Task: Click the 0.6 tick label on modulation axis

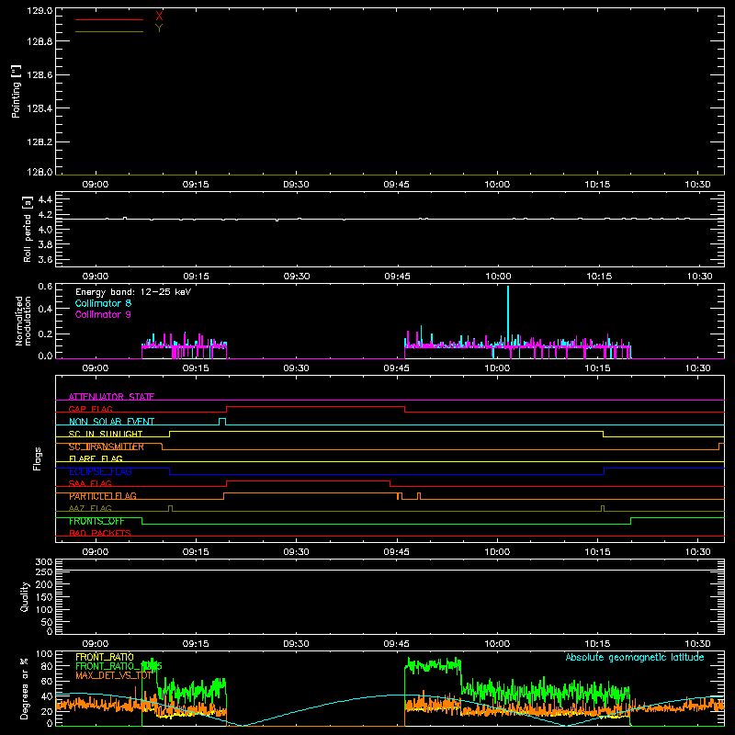Action: [45, 286]
